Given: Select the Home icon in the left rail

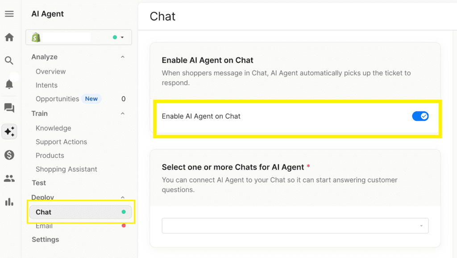Looking at the screenshot, I should (x=9, y=37).
